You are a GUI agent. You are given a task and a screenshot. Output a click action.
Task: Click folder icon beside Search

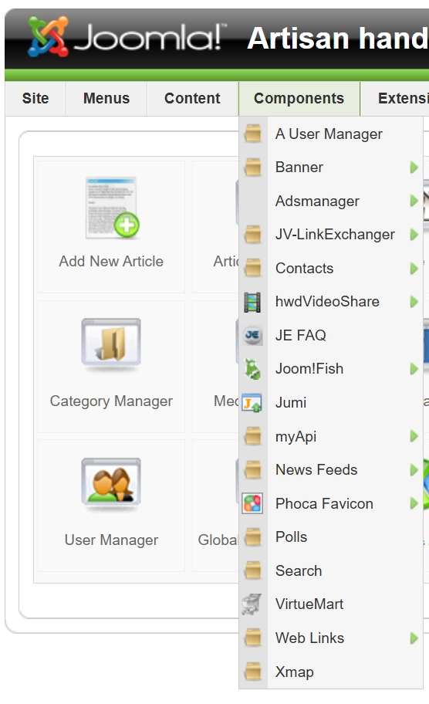click(x=253, y=570)
